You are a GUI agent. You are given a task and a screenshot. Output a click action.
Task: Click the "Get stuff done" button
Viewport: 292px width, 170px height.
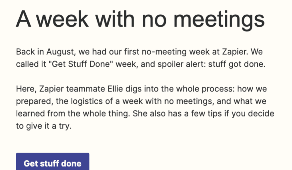[52, 162]
